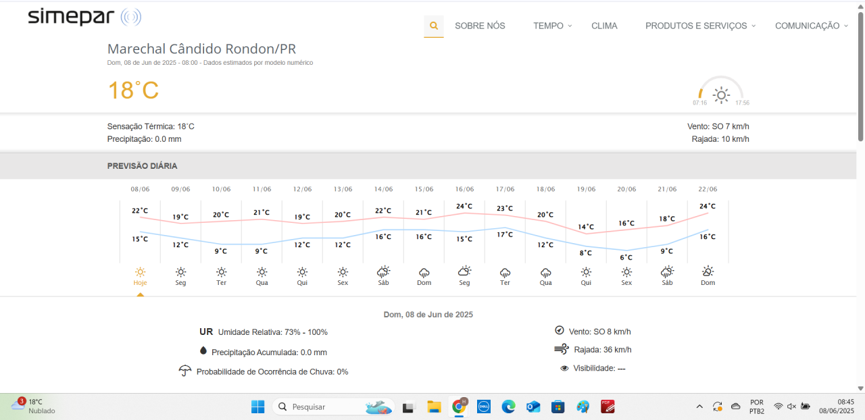Click the current temperature 18°C reading
Screen dimensions: 865x420
[x=133, y=90]
